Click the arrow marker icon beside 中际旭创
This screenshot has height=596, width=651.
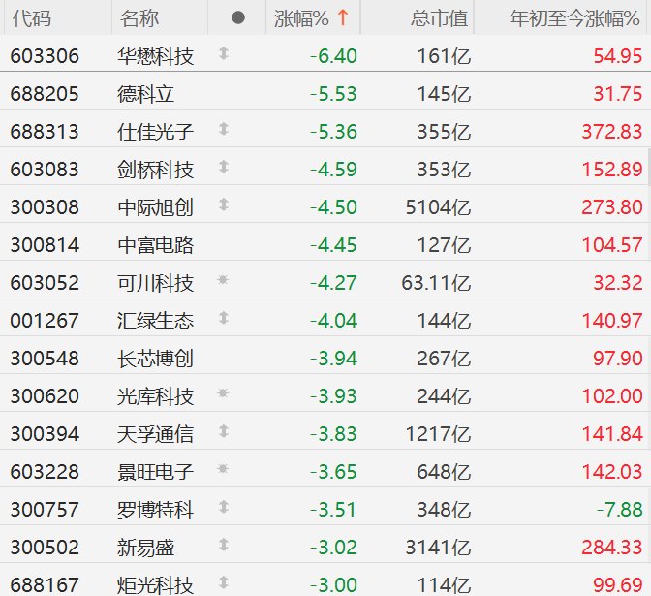[x=224, y=204]
